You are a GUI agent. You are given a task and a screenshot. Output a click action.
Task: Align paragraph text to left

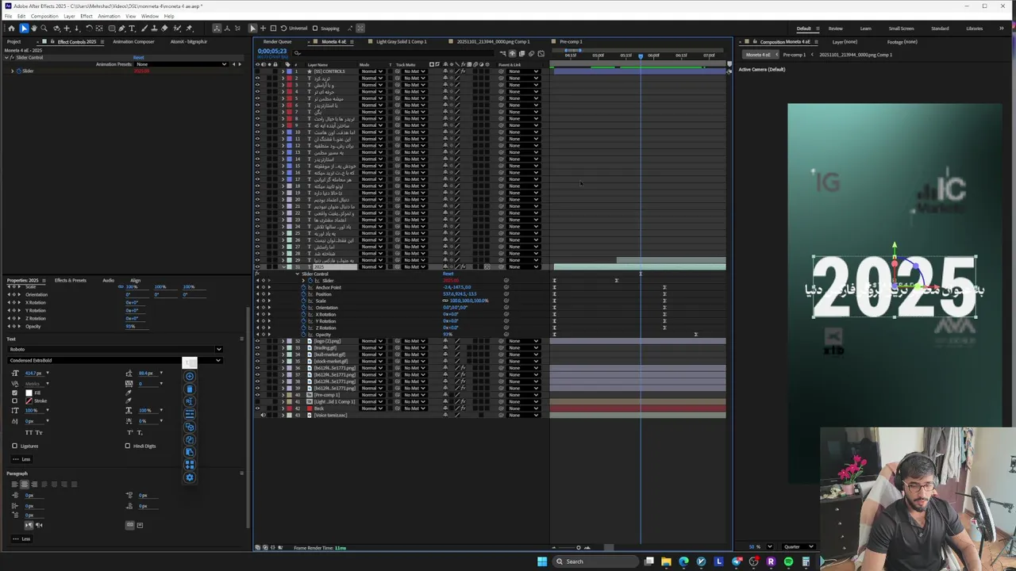click(x=14, y=484)
